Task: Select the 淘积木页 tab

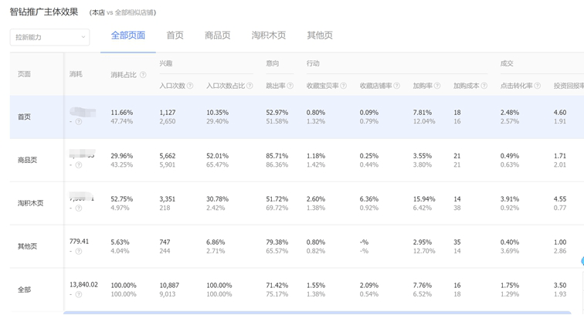Action: [269, 36]
